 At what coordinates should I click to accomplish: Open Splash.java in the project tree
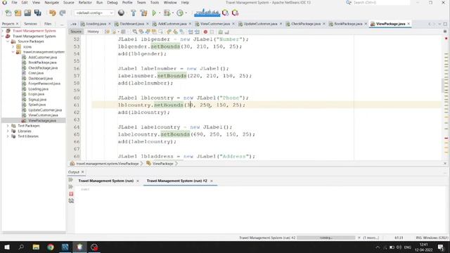point(37,105)
